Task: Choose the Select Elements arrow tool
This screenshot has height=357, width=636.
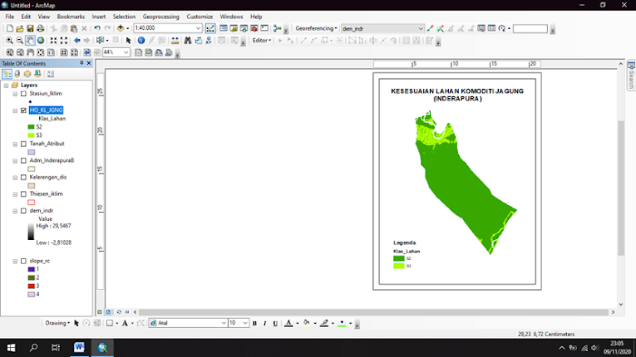Action: coord(129,41)
